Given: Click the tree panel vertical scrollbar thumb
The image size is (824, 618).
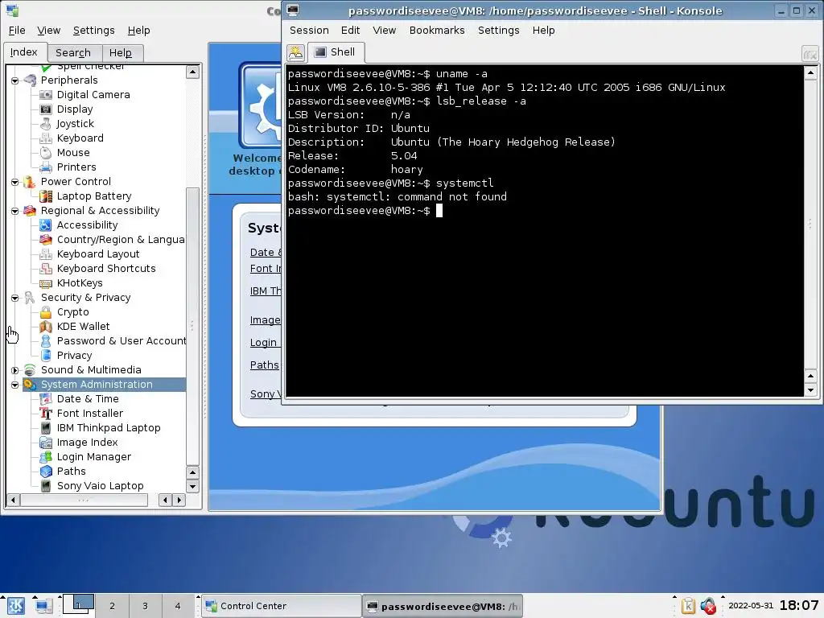Looking at the screenshot, I should coord(192,326).
